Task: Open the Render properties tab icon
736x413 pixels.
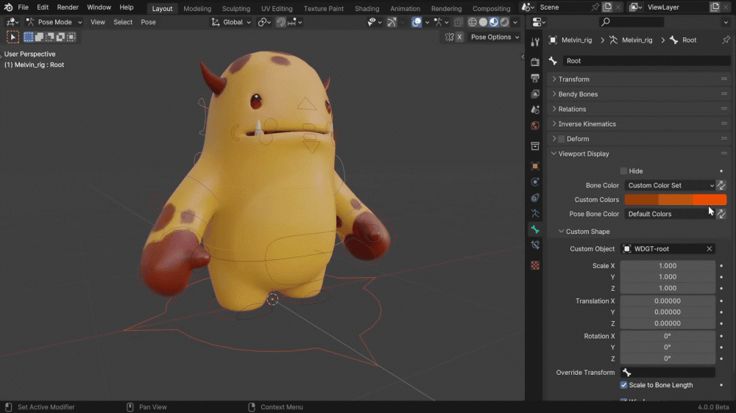Action: (535, 62)
